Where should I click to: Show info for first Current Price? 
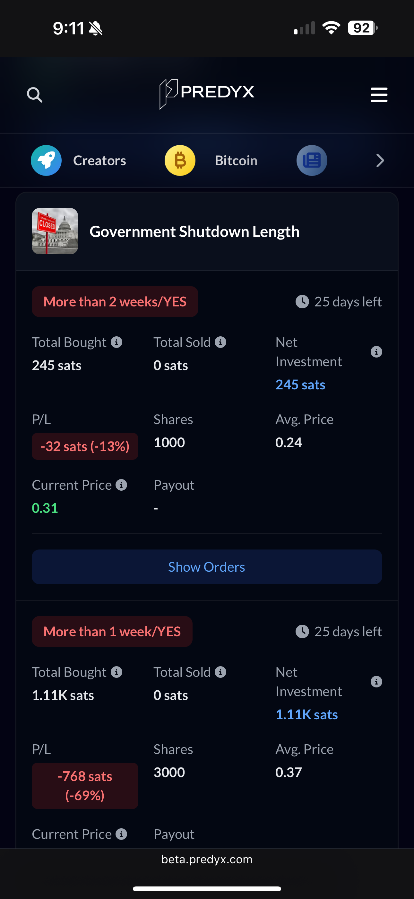click(x=121, y=485)
